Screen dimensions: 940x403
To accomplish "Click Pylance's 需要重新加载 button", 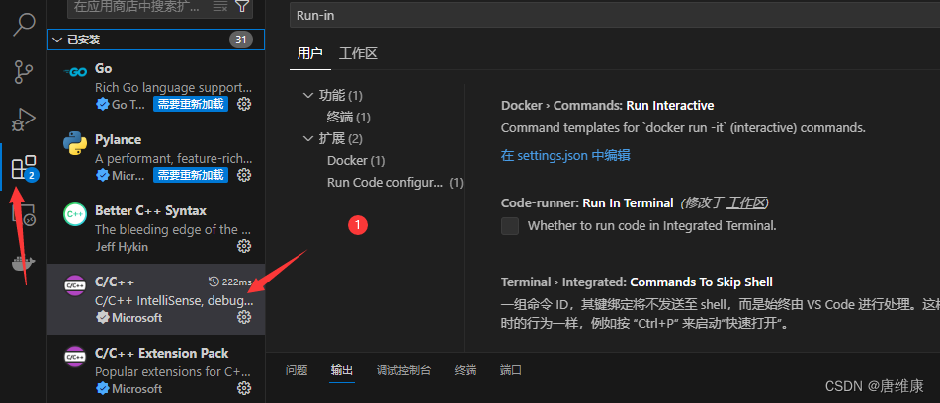I will (x=191, y=175).
